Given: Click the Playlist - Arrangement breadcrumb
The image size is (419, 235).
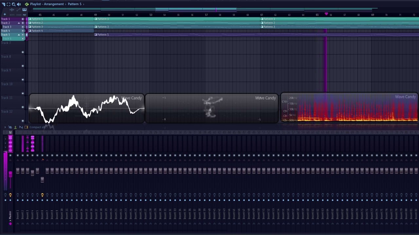Looking at the screenshot, I should click(47, 4).
